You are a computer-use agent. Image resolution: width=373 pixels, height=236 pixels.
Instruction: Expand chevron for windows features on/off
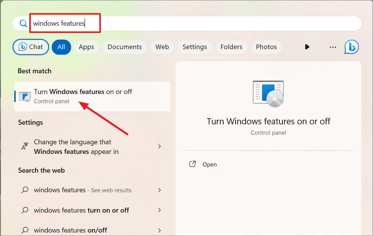click(x=159, y=230)
